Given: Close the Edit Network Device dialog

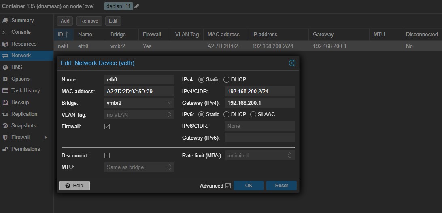Looking at the screenshot, I should click(292, 63).
